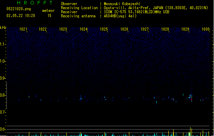Click frequency axis label 1.1

[x=3, y=44]
